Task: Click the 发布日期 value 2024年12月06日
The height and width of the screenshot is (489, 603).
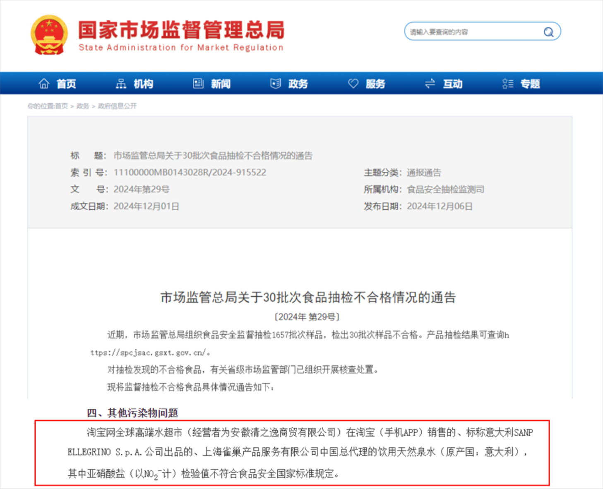Action: pyautogui.click(x=440, y=206)
